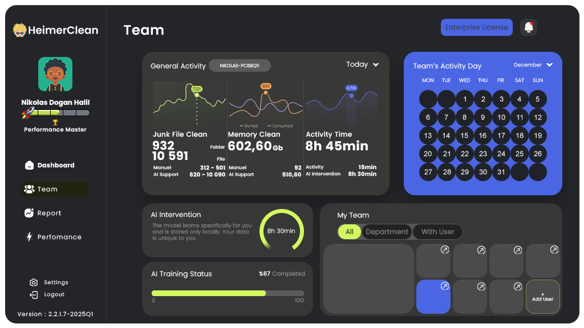Click the Perfomance lightning icon
This screenshot has width=584, height=328.
tap(29, 236)
